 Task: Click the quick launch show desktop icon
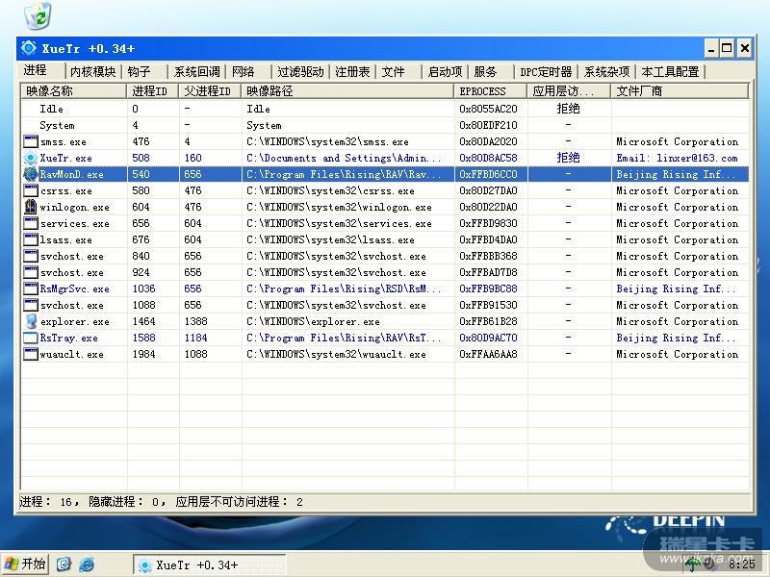click(64, 564)
